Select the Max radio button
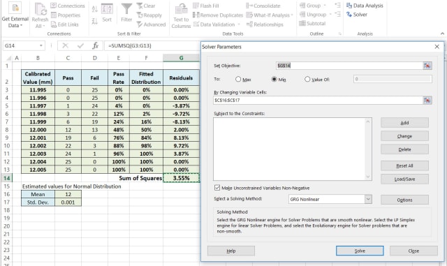Viewport: 447px width, 266px height. [238, 80]
